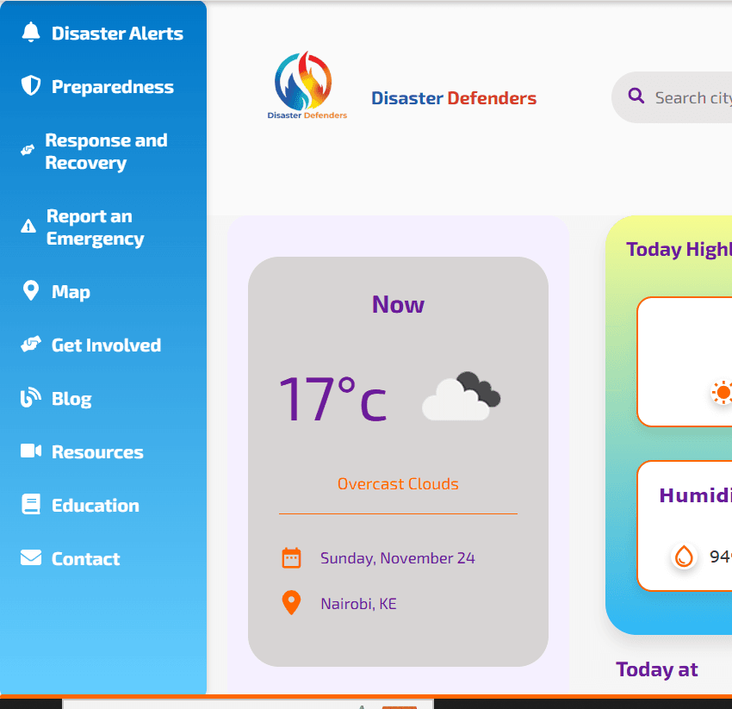Image resolution: width=732 pixels, height=709 pixels.
Task: Go to the Education section
Action: tap(96, 506)
